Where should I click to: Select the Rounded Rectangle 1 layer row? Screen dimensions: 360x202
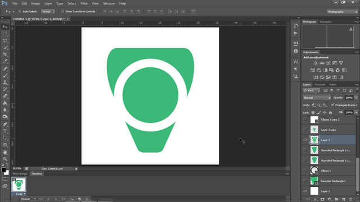pos(328,181)
